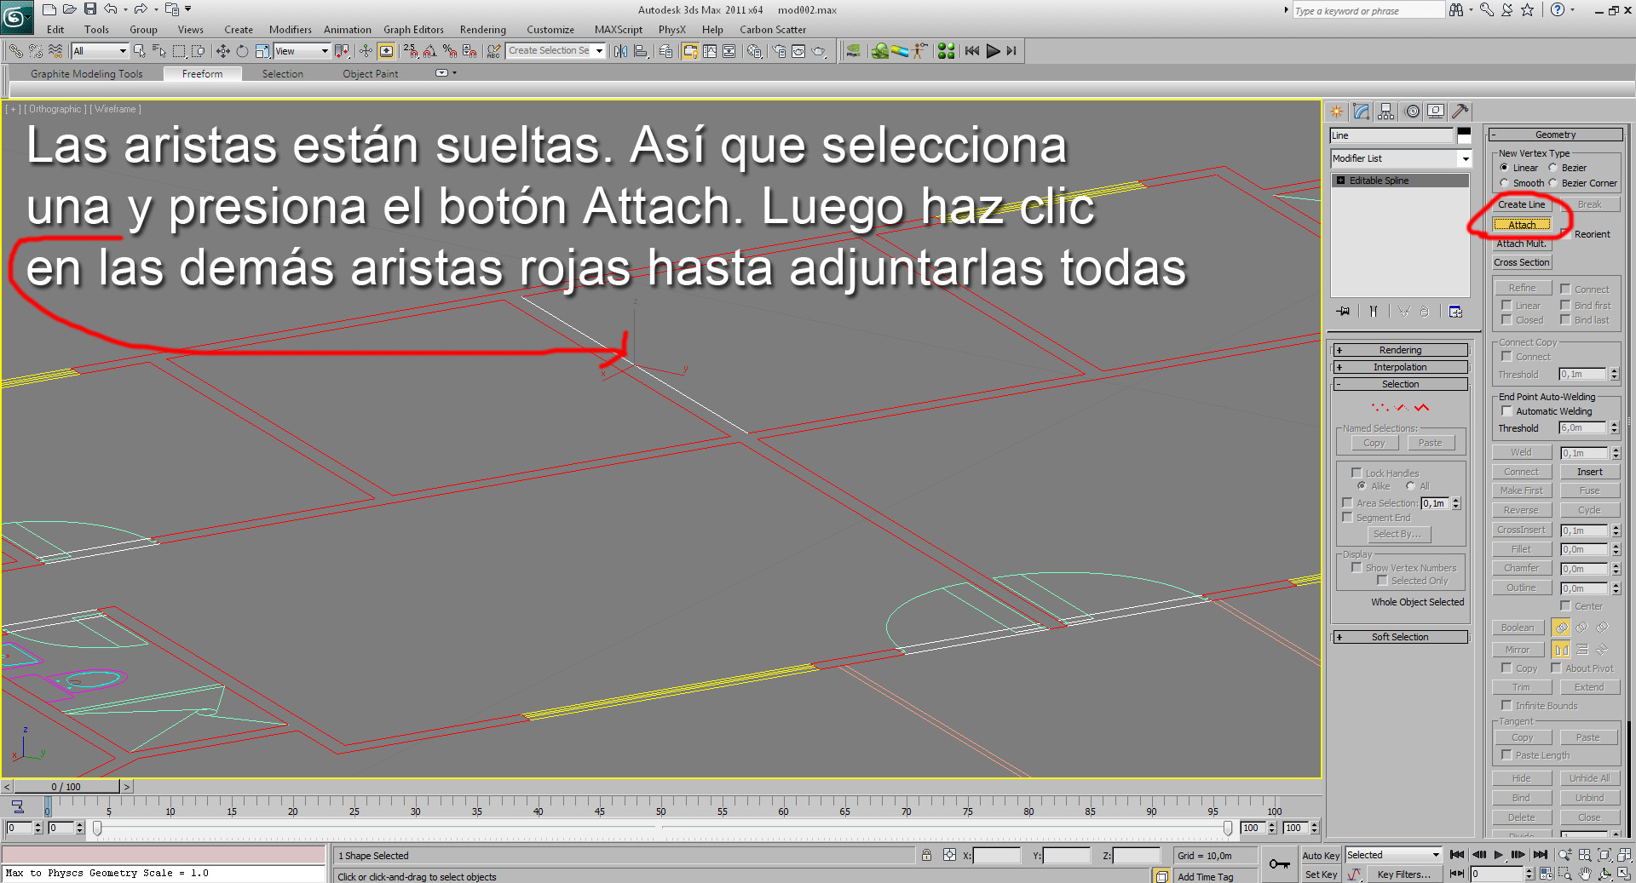Toggle the Angle Snap icon
Image resolution: width=1636 pixels, height=883 pixels.
click(x=429, y=51)
